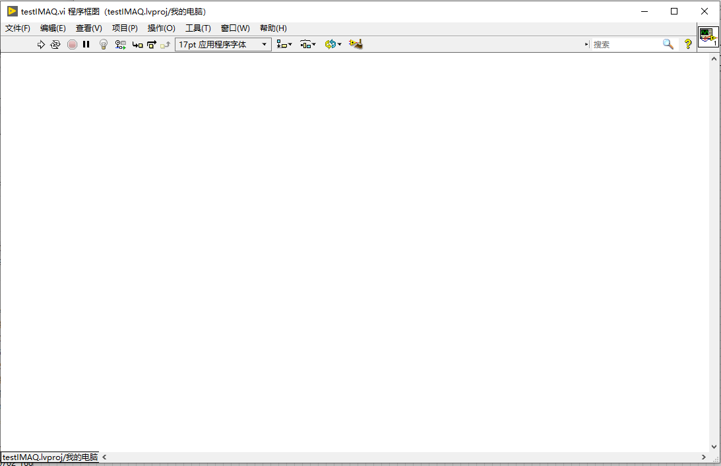Open the 编辑(E) menu
Image resolution: width=721 pixels, height=466 pixels.
53,28
